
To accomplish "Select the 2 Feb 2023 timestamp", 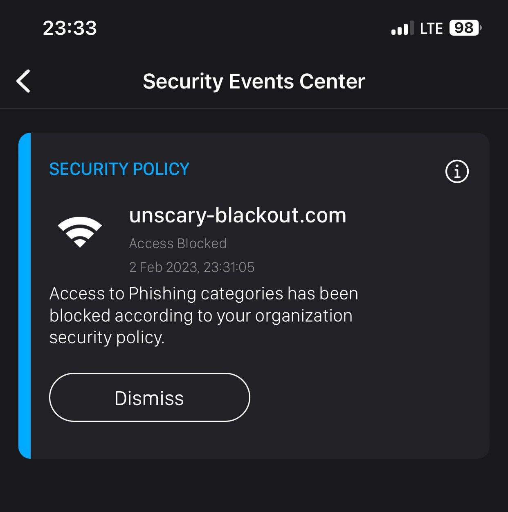I will pyautogui.click(x=191, y=267).
